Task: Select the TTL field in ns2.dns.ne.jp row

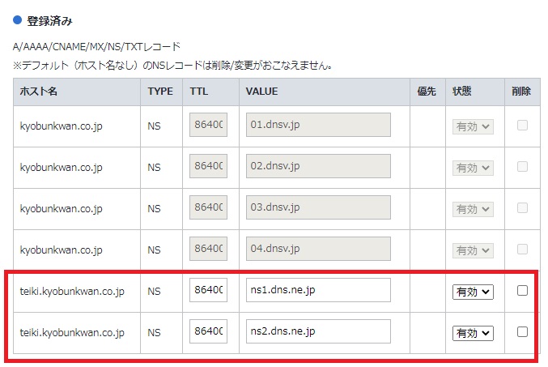Action: pos(208,331)
